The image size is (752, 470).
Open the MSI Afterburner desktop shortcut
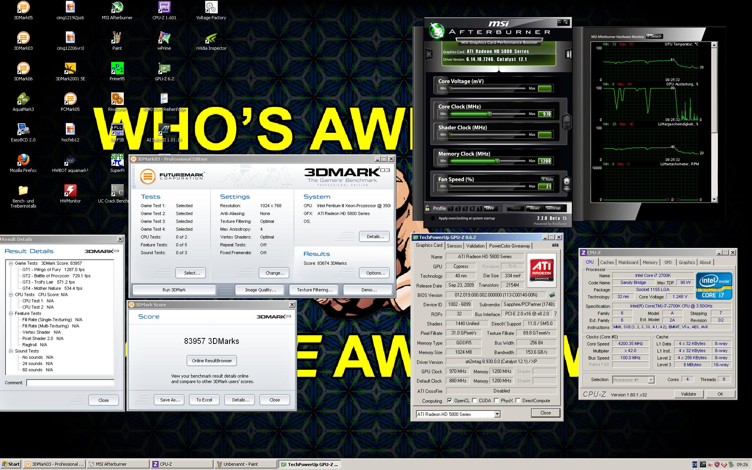[117, 8]
